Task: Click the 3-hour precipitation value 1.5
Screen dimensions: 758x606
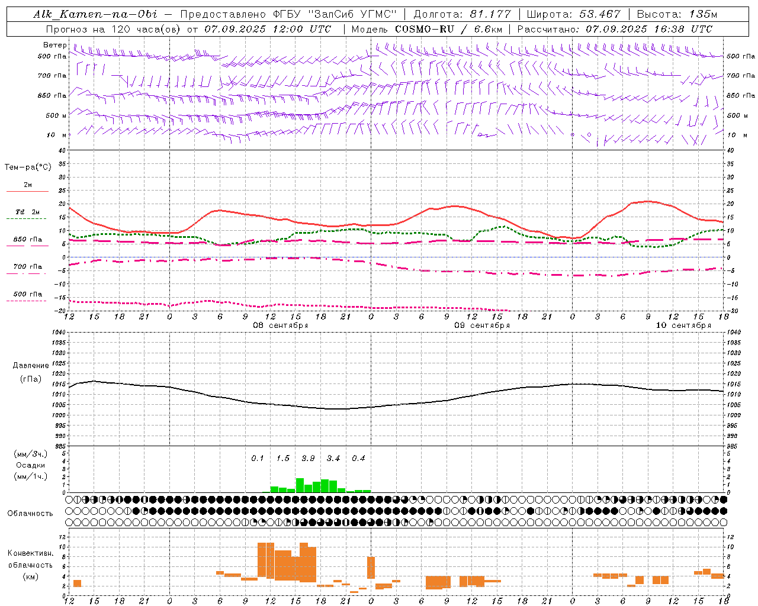Action: point(282,459)
